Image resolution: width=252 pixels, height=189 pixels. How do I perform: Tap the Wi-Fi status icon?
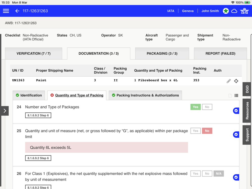pyautogui.click(x=233, y=3)
